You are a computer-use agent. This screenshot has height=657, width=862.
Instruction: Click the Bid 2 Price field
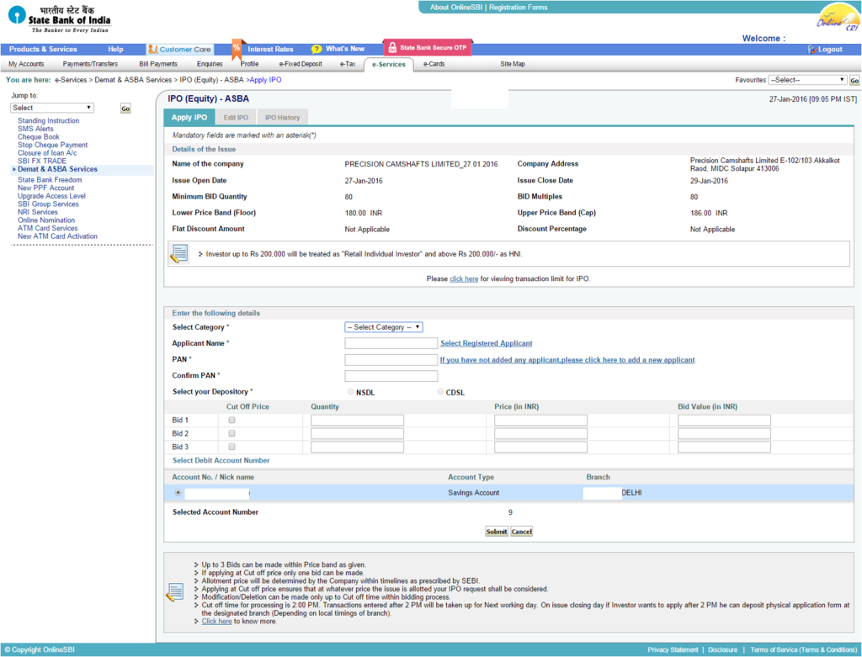pos(541,433)
